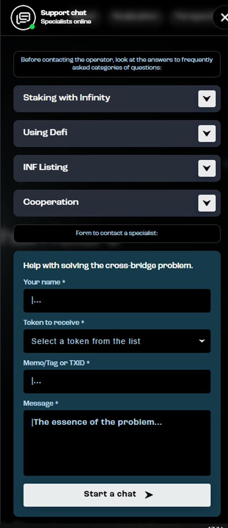Click the Specialists online status text
Screen dimensions: 228x528
click(x=66, y=22)
